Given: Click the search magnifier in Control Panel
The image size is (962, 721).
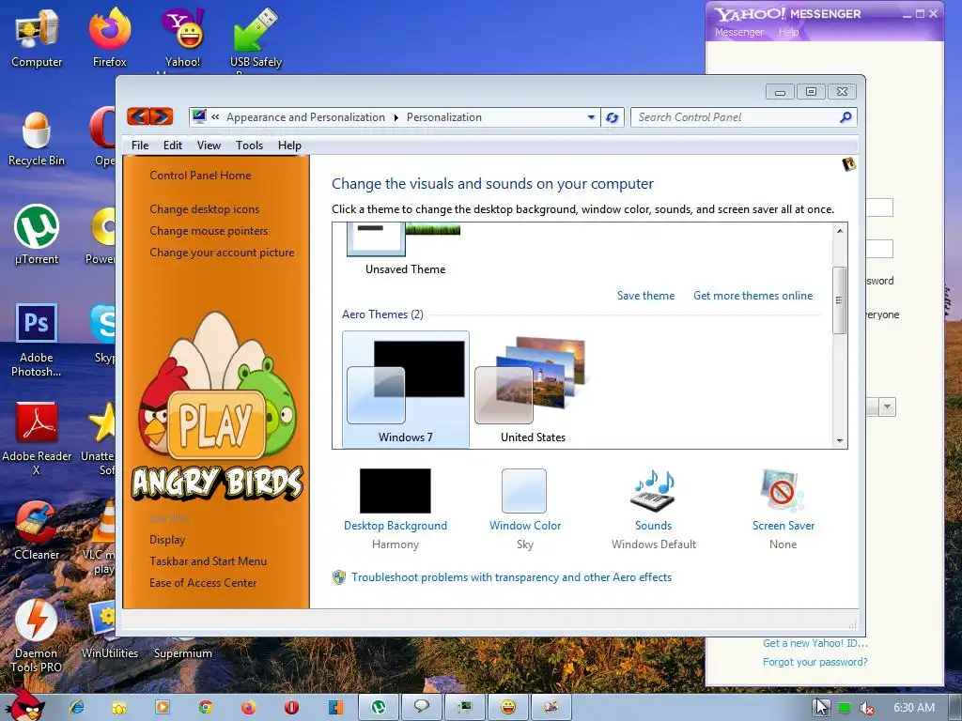Looking at the screenshot, I should click(846, 117).
